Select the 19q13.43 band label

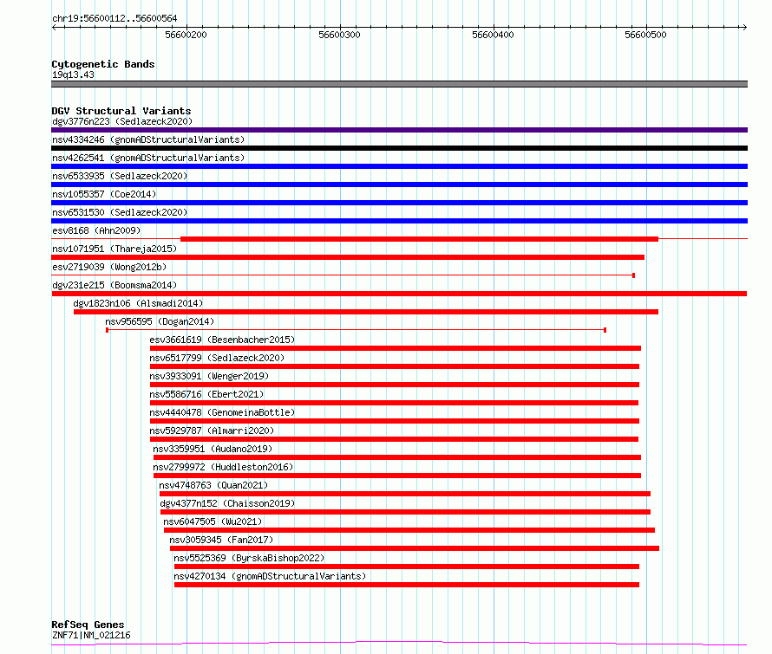(73, 74)
